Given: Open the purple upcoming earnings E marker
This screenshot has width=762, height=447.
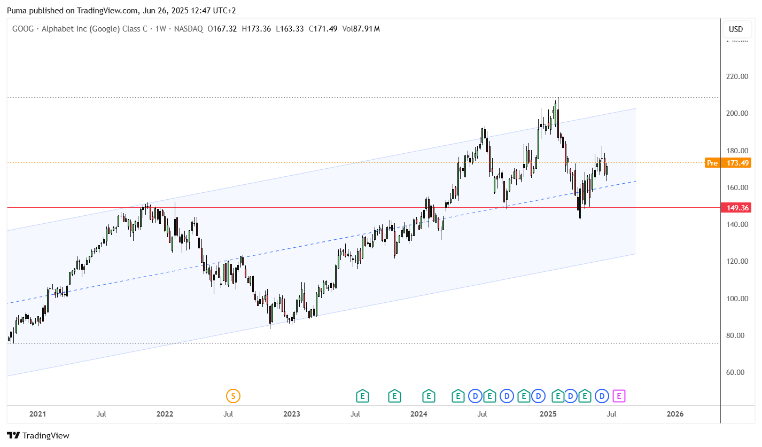Looking at the screenshot, I should 619,396.
